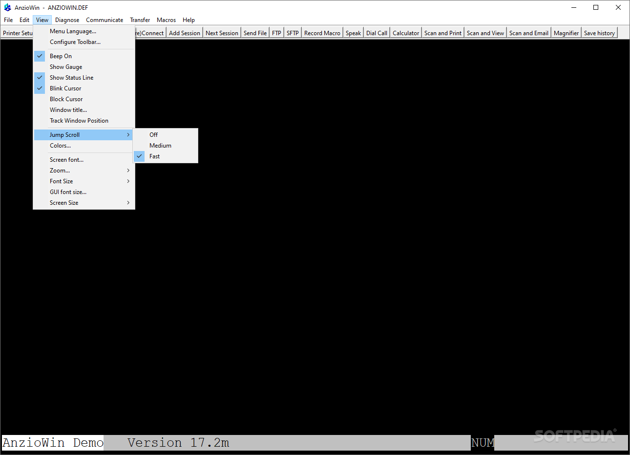Set Jump Scroll to Medium

point(166,146)
